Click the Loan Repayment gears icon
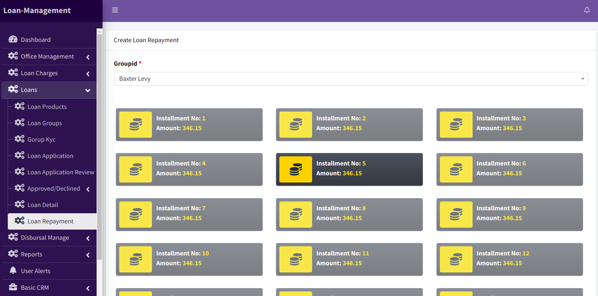This screenshot has width=598, height=296. click(x=20, y=221)
